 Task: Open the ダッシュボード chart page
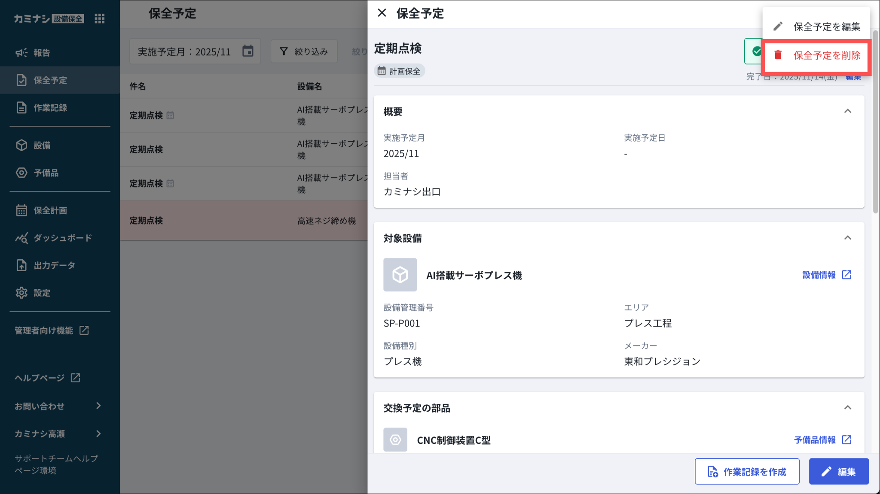coord(21,238)
